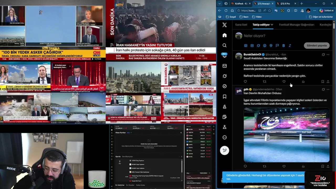Open the Fattah missile image in gdh post
Viewport: 336px width, 189px height.
(286, 135)
